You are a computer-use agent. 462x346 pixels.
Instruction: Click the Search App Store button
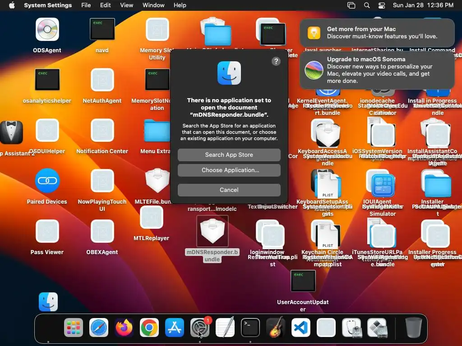[x=229, y=155]
